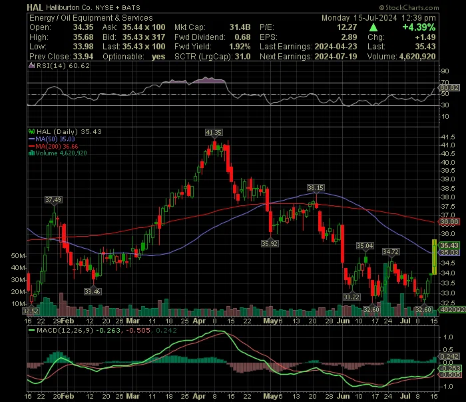Click the Fwd Yield 1.92% value
This screenshot has width=466, height=402.
point(240,47)
